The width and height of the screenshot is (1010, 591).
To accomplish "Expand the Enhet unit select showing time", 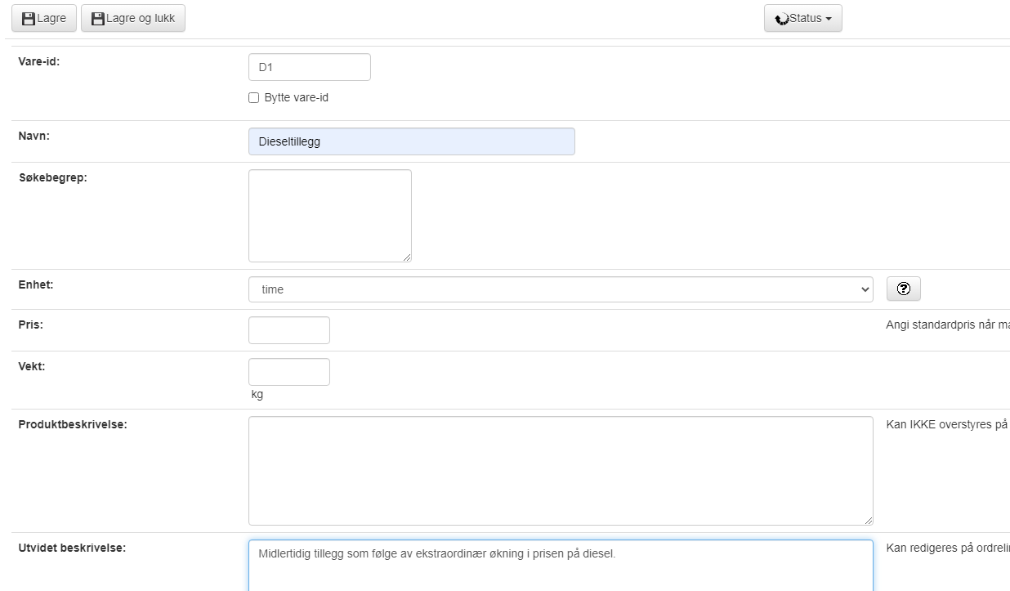I will [x=561, y=289].
